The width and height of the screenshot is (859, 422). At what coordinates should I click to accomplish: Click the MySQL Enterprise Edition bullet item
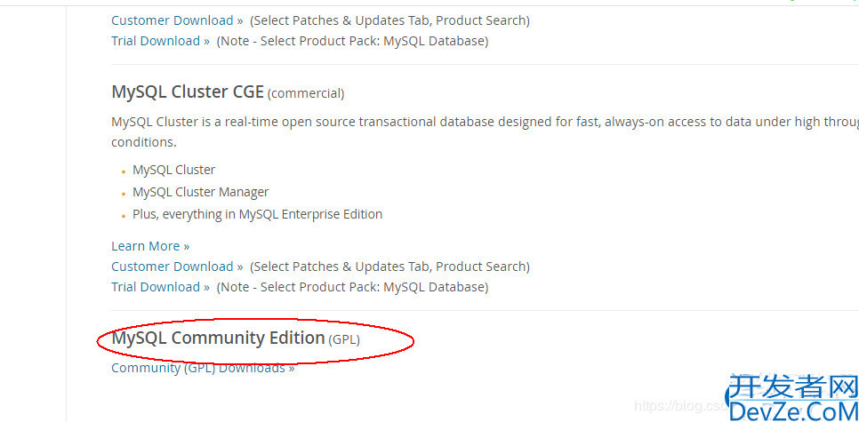pos(257,214)
